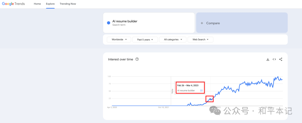Go to the Home tab
Viewport: 302px width, 123px height.
[37, 4]
